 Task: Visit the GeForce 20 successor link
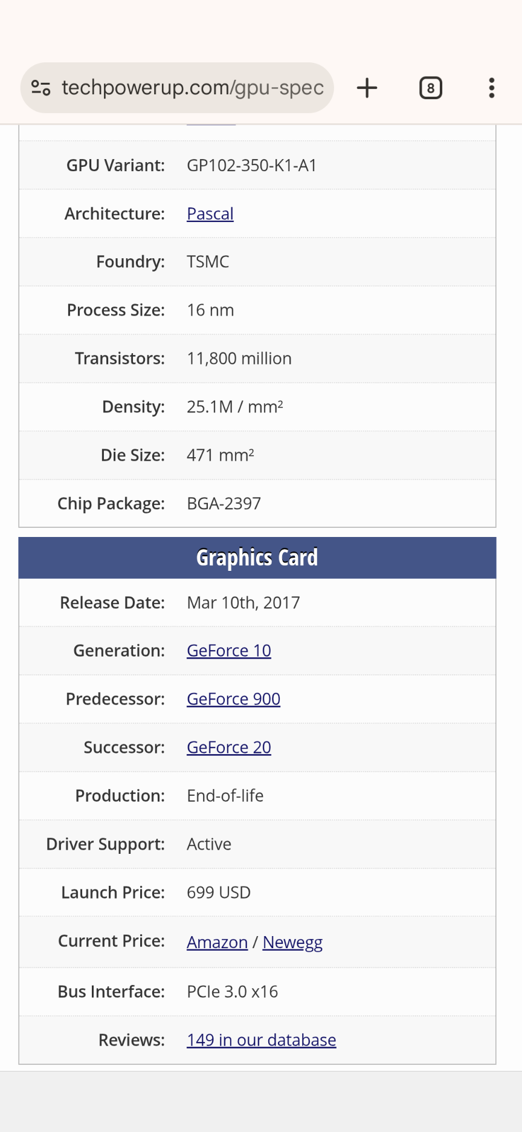tap(228, 747)
